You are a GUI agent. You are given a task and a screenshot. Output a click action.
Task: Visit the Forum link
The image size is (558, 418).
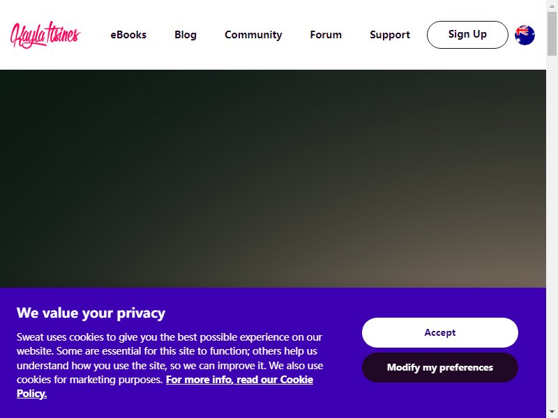click(326, 34)
